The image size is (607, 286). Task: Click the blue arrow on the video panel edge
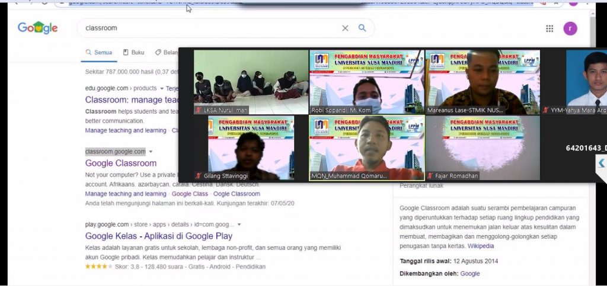click(601, 163)
